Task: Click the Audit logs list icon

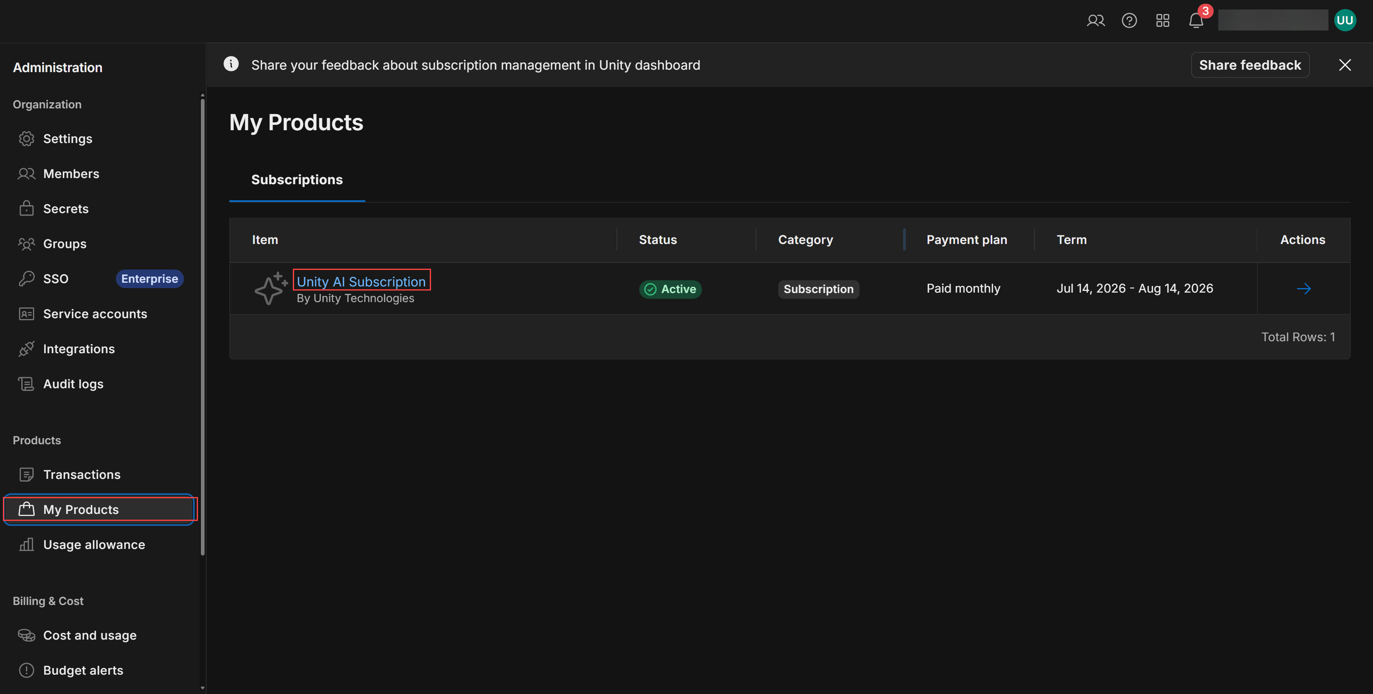Action: point(26,384)
